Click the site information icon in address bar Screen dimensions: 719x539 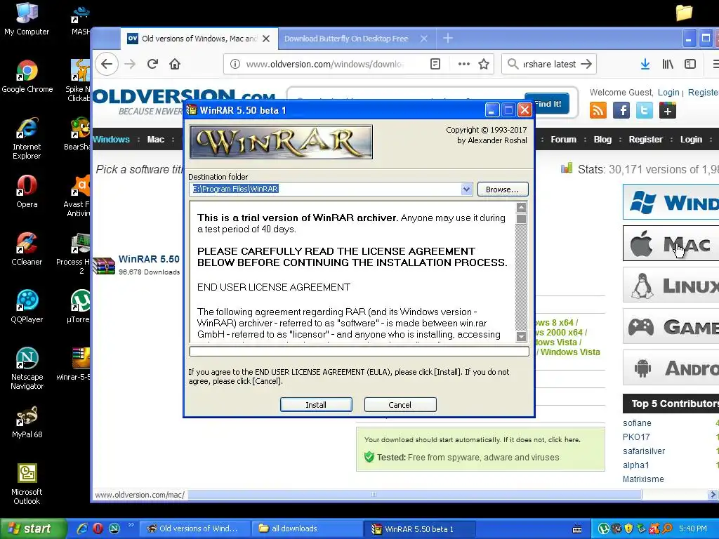point(235,64)
